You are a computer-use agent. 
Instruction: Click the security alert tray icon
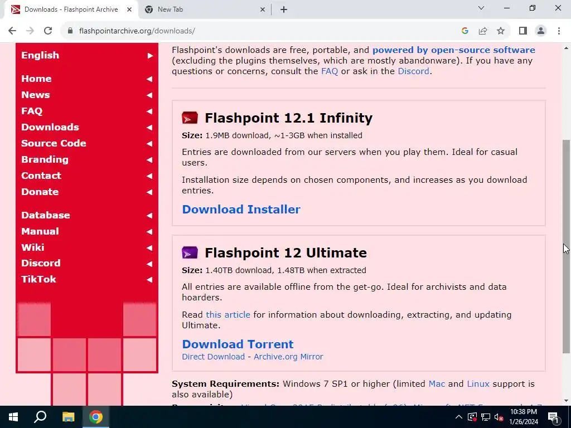(x=472, y=417)
